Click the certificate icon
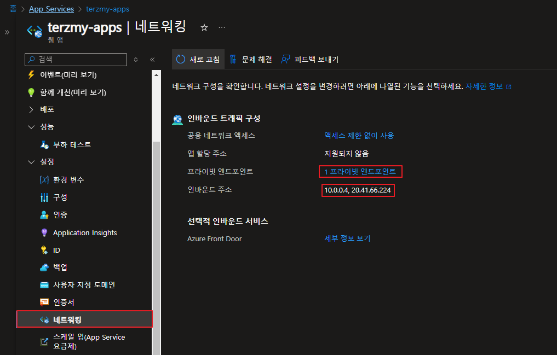This screenshot has width=557, height=355. [44, 302]
